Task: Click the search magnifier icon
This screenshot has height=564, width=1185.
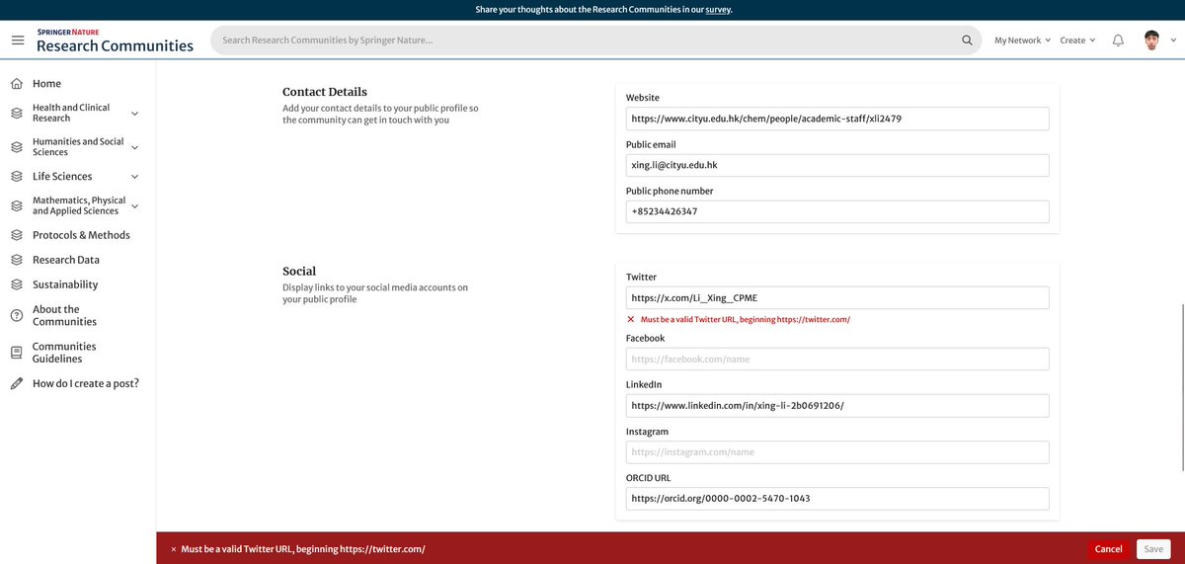Action: pos(967,40)
